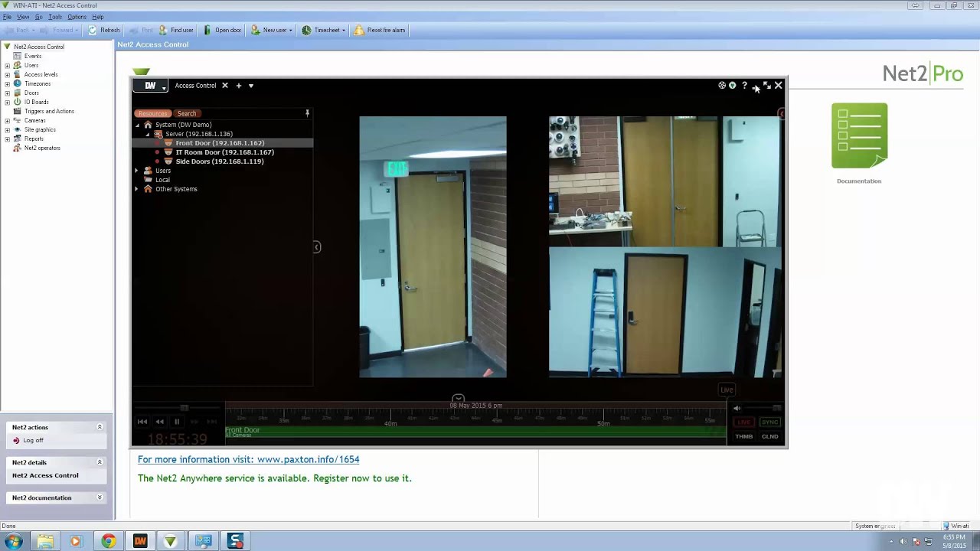Image resolution: width=980 pixels, height=551 pixels.
Task: Collapse the System (DW Demo) node
Action: click(x=138, y=125)
